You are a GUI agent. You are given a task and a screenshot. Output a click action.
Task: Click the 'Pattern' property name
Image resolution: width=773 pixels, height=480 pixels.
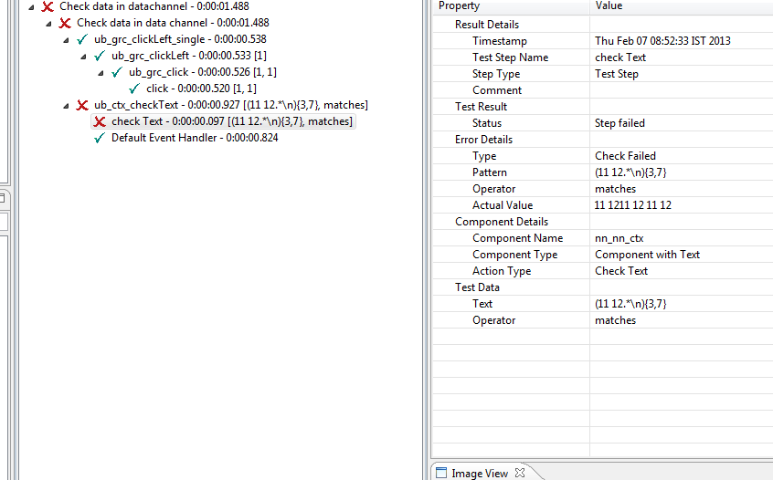pos(490,172)
